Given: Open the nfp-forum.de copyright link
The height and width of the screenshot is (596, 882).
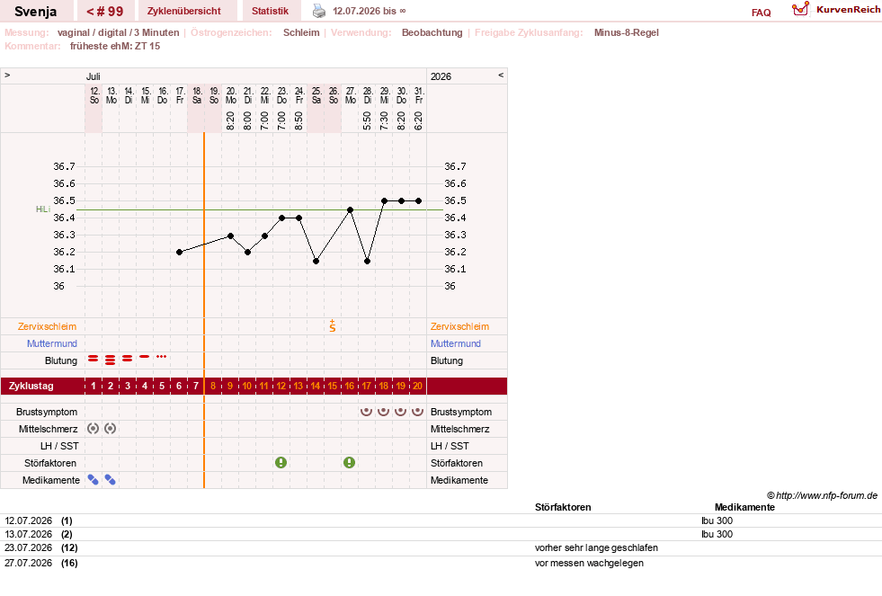Looking at the screenshot, I should (x=823, y=495).
